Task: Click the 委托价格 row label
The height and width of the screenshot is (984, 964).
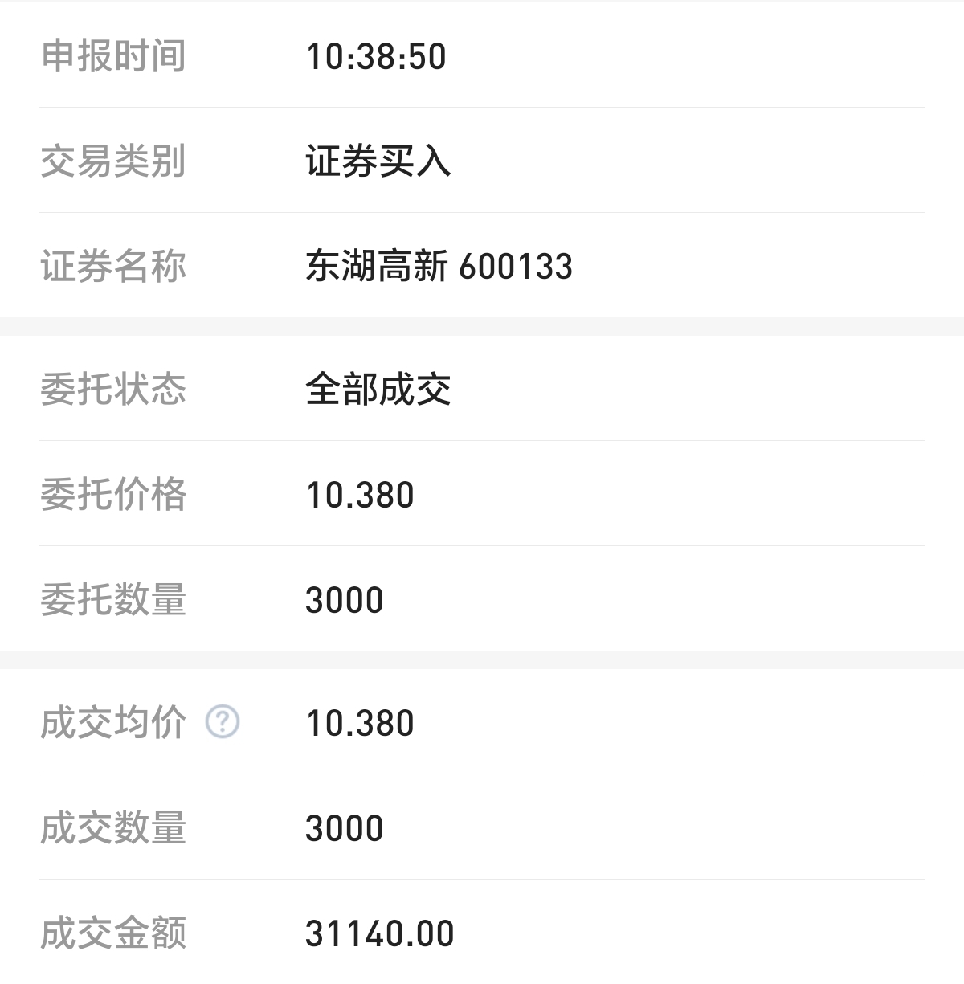Action: pos(113,495)
